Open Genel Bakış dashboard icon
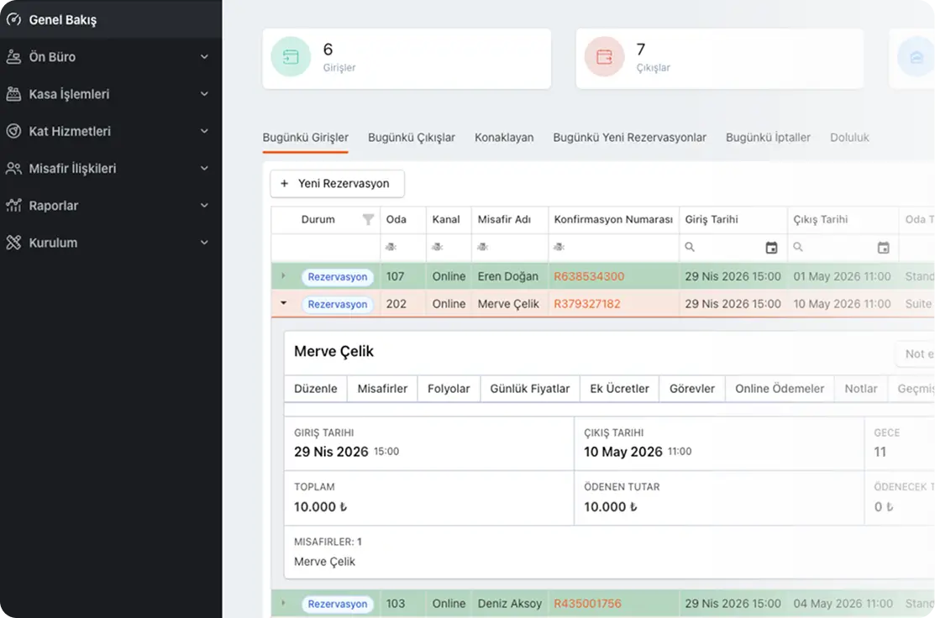The width and height of the screenshot is (935, 618). 13,19
